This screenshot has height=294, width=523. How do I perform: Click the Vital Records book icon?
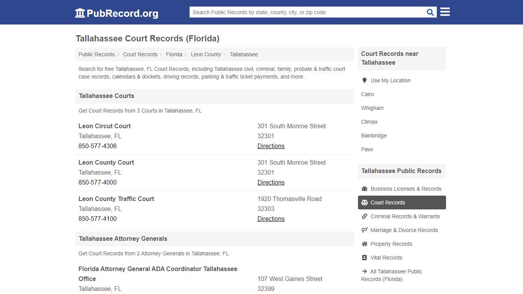364,258
